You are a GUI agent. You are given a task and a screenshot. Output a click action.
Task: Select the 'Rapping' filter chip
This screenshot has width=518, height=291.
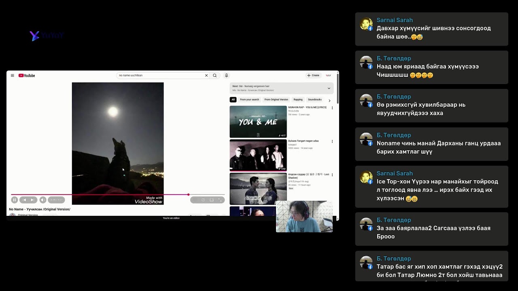coord(298,99)
